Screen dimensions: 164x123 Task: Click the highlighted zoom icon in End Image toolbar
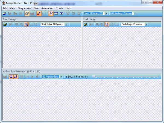[107, 24]
